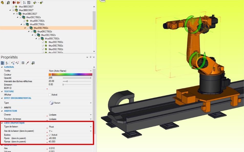This screenshot has height=152, width=244.
Task: Collapse yellow-assembly thur3BEC0027 tree node
Action: pyautogui.click(x=10, y=10)
